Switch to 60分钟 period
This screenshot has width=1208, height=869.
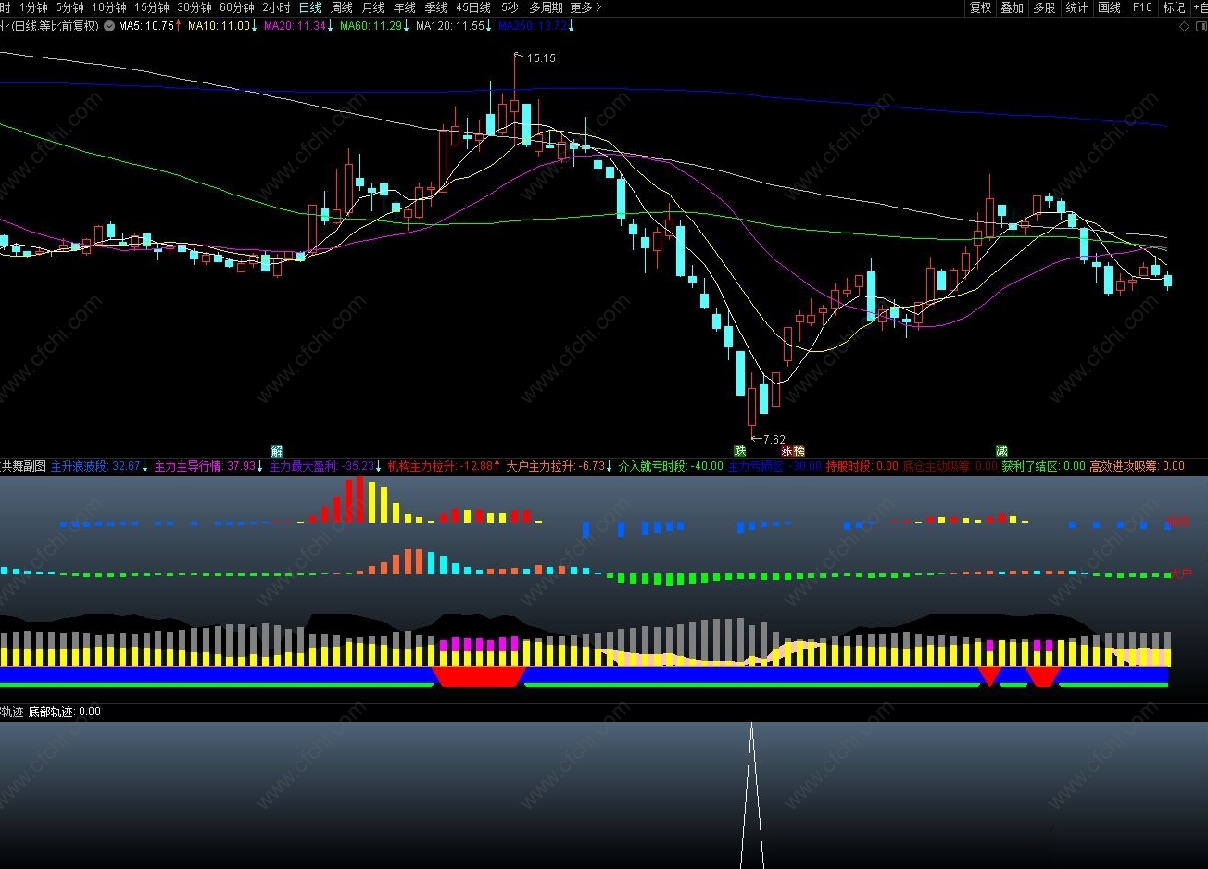click(237, 7)
